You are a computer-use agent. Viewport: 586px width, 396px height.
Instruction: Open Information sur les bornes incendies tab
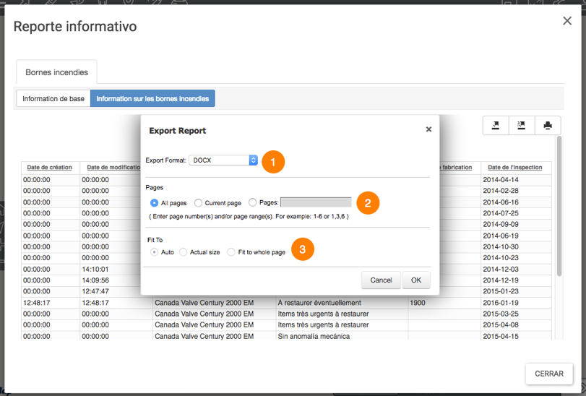click(x=152, y=98)
